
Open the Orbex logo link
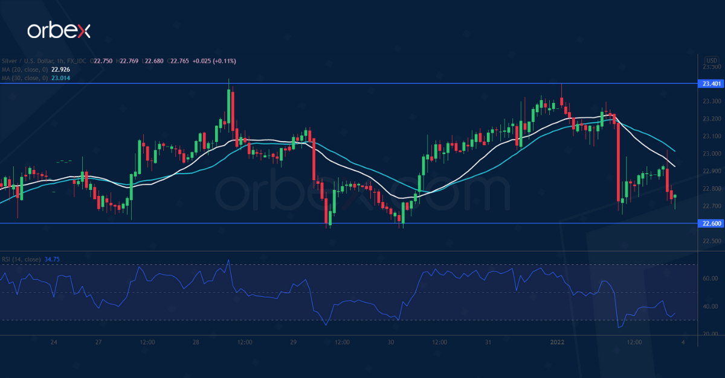coord(59,27)
